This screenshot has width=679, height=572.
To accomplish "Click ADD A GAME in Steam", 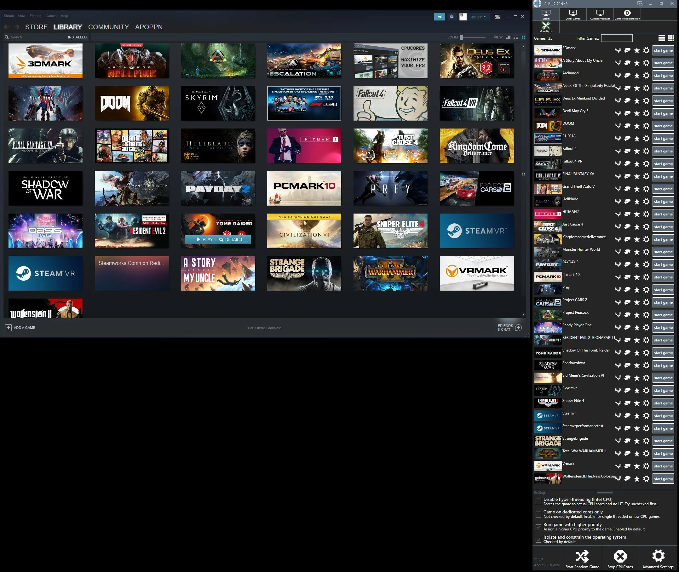I will point(20,328).
